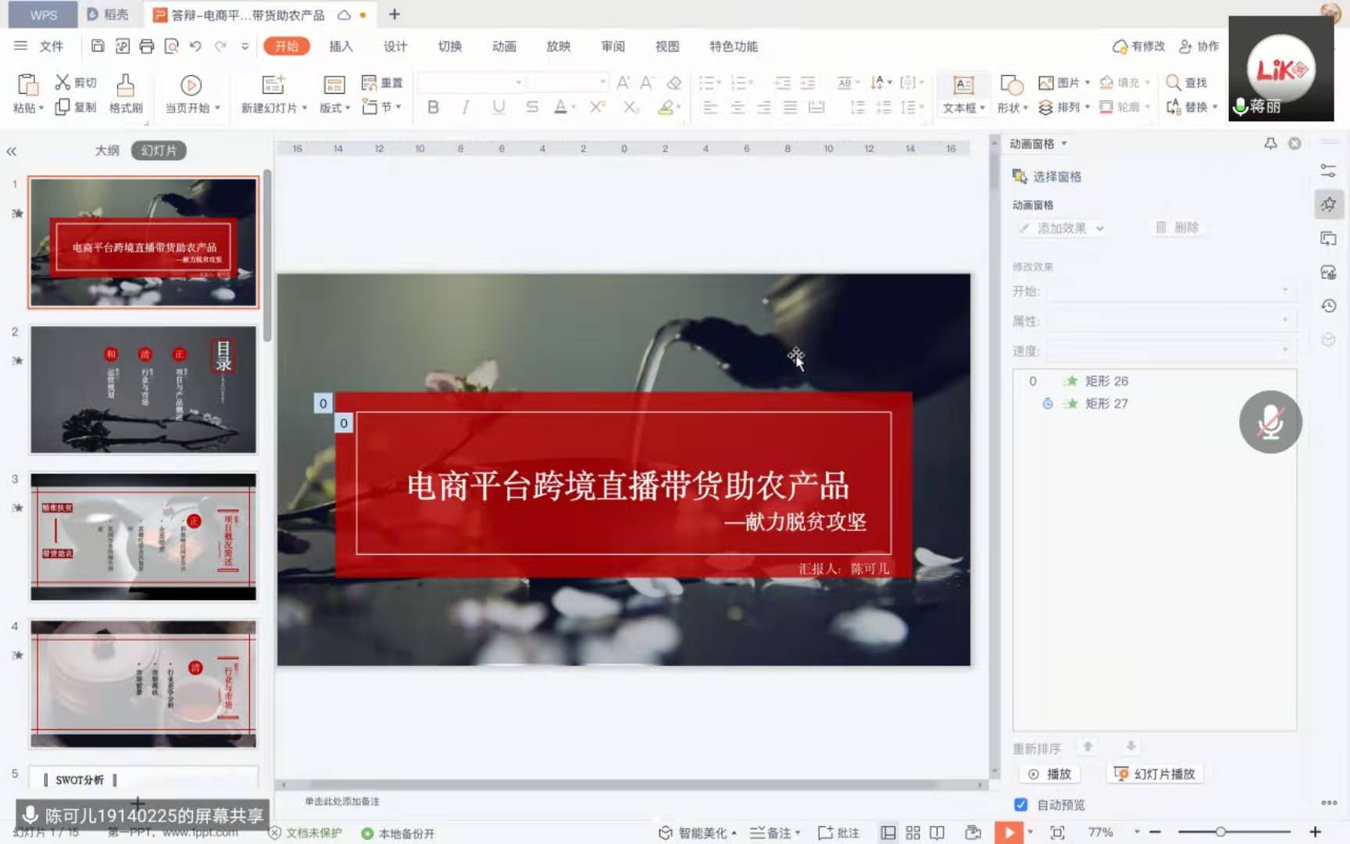This screenshot has height=844, width=1350.
Task: Open the Find (查找) tool
Action: (x=1186, y=82)
